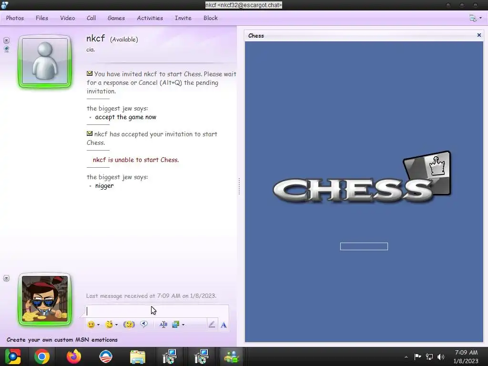Block the contact nkcf
The image size is (488, 366).
point(210,18)
